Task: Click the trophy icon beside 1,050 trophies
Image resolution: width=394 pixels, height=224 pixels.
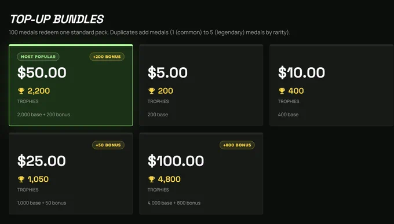Action: click(21, 179)
